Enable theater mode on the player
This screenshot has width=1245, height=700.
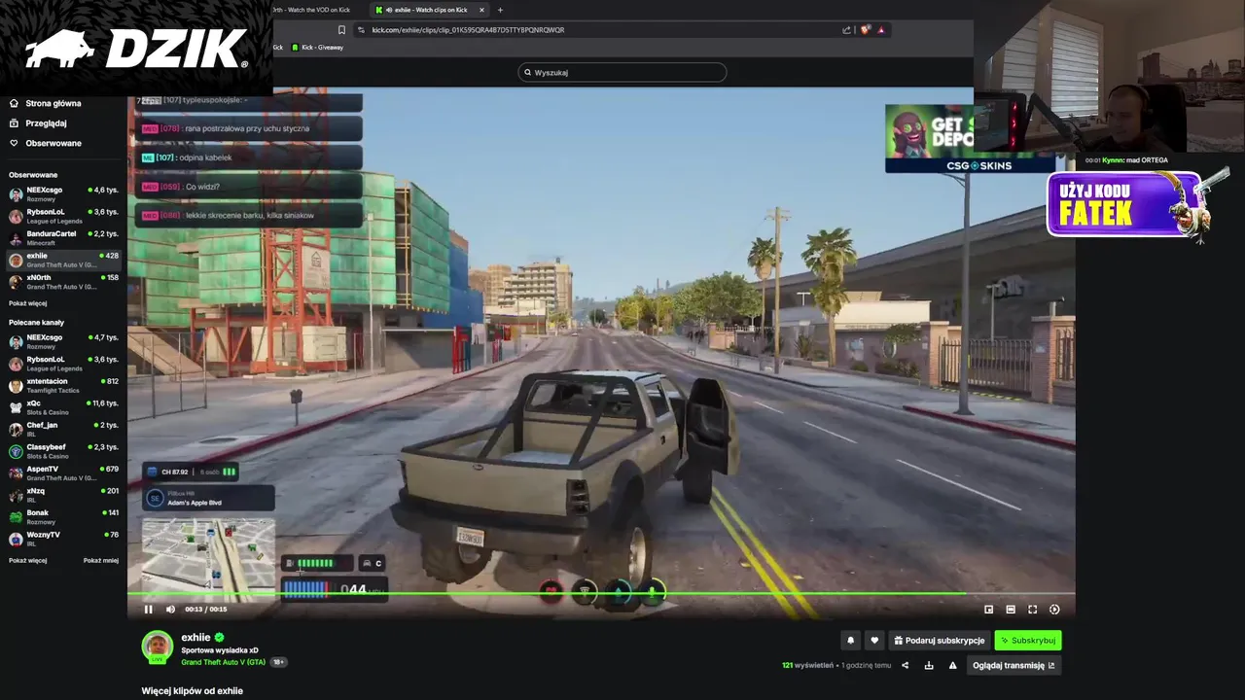pos(1011,610)
